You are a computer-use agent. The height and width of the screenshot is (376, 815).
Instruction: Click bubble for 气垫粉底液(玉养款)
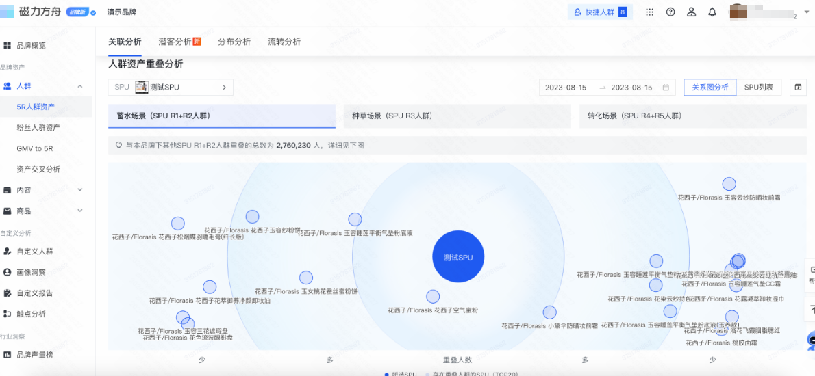[670, 311]
